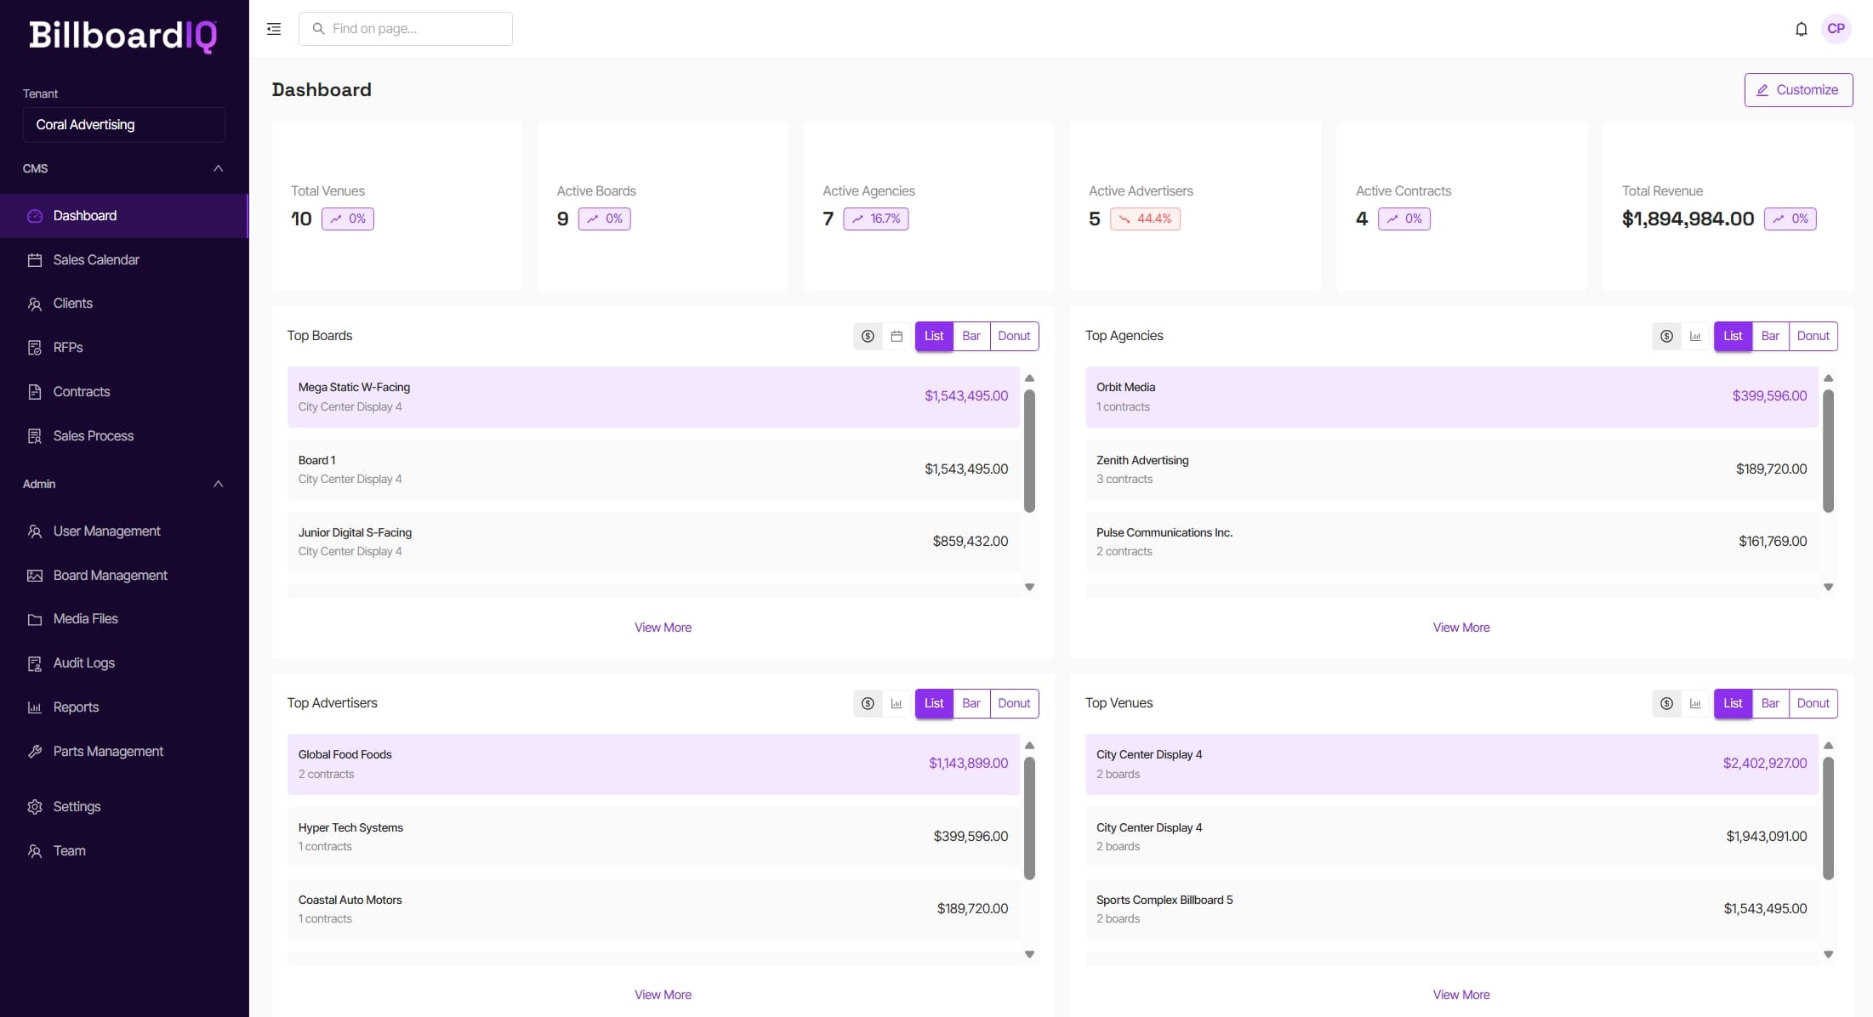Viewport: 1873px width, 1017px height.
Task: Click the RFPs document icon
Action: click(35, 348)
